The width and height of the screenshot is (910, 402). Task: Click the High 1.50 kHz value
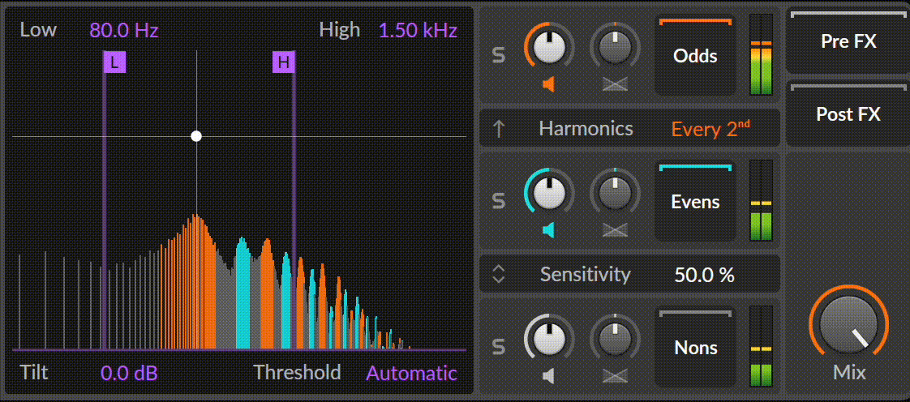[x=418, y=30]
